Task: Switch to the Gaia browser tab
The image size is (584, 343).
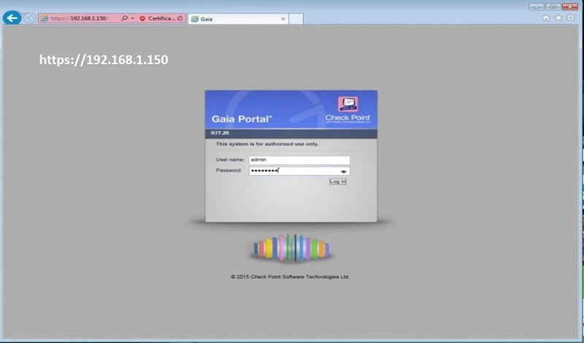Action: (239, 19)
